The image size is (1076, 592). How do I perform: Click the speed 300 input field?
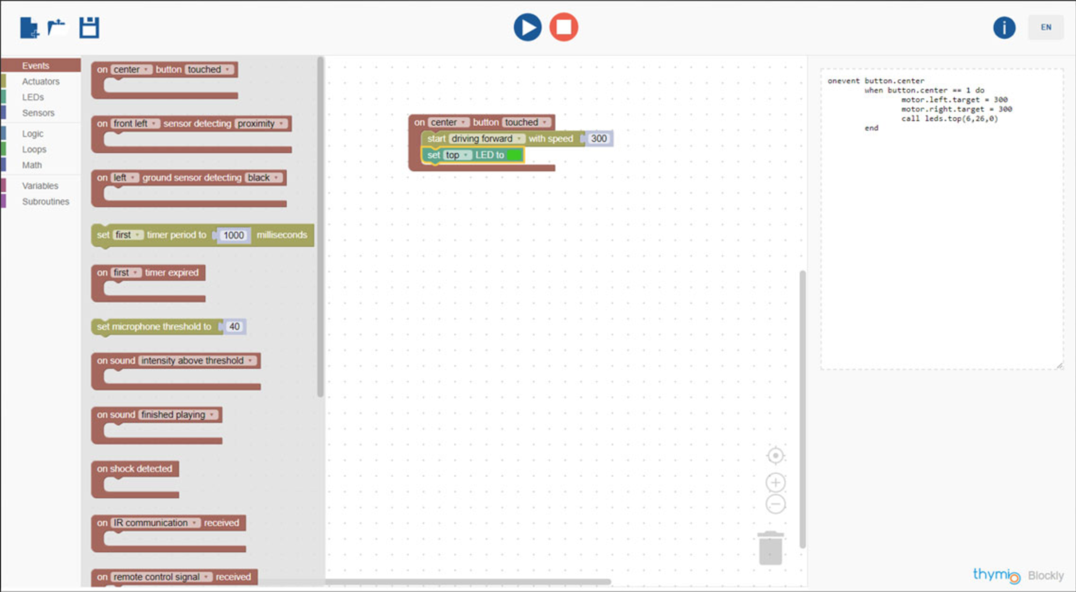[598, 139]
